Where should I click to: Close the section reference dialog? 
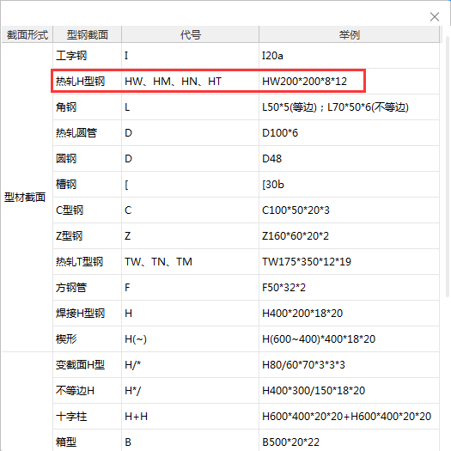pyautogui.click(x=435, y=16)
